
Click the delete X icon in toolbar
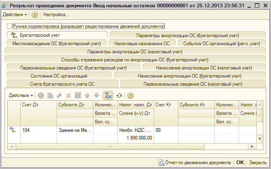tap(69, 95)
